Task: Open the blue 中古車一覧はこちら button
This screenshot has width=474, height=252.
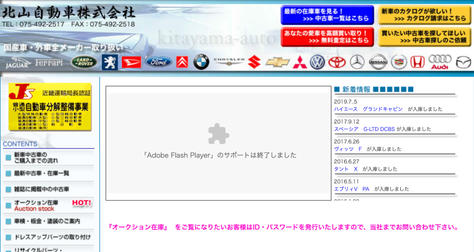Action: coord(327,15)
